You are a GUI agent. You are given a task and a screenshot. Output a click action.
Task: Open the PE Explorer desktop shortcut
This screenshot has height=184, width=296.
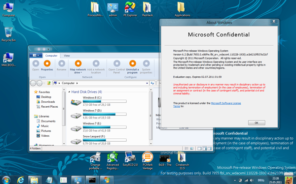[x=130, y=9]
